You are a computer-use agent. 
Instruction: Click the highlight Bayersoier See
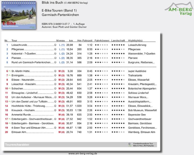(137, 115)
